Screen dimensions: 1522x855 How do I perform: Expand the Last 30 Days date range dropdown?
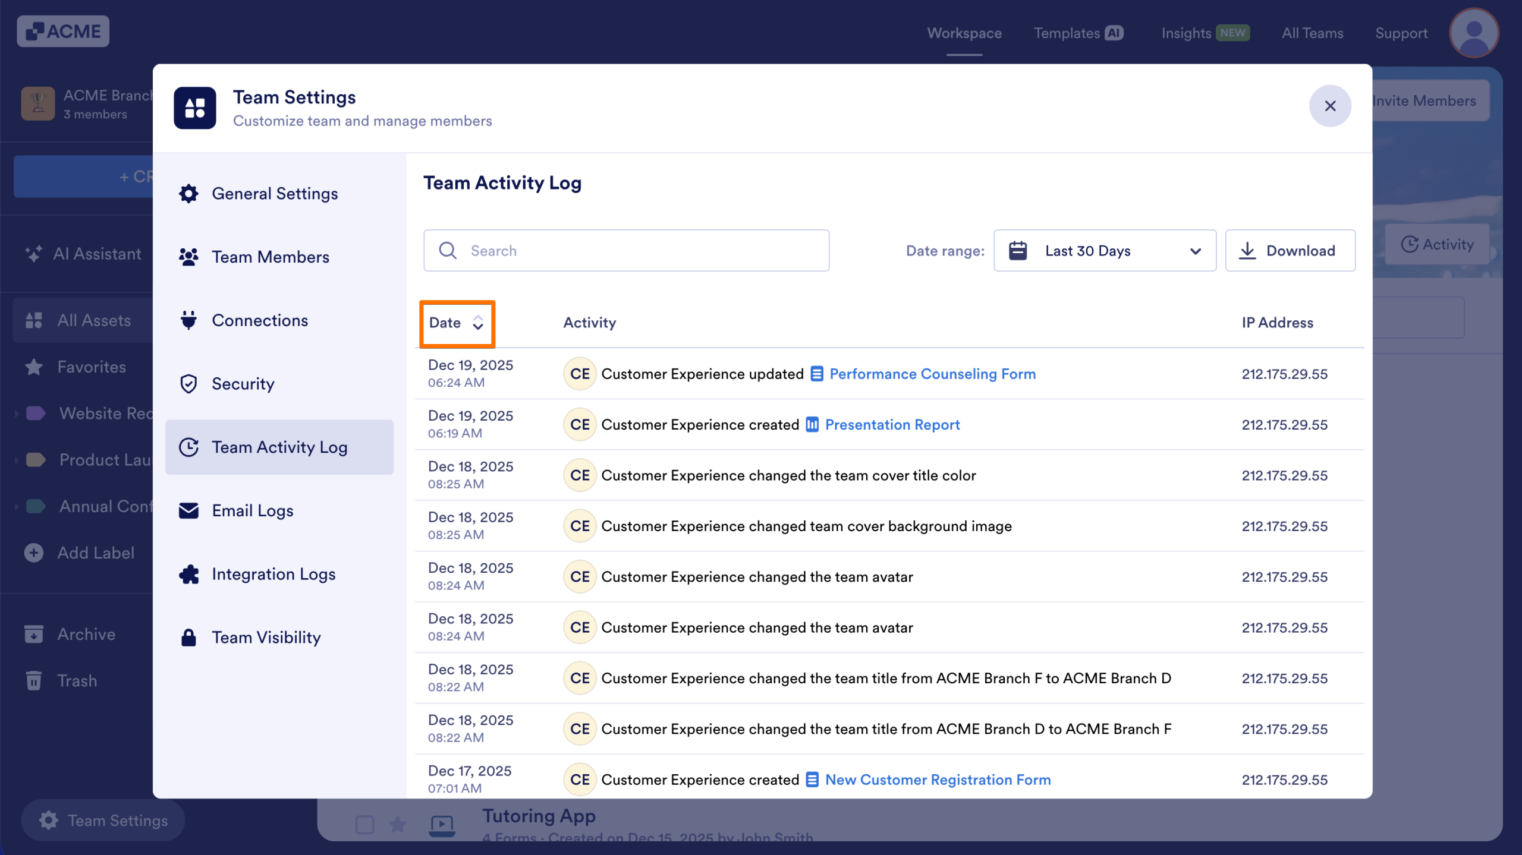tap(1105, 250)
